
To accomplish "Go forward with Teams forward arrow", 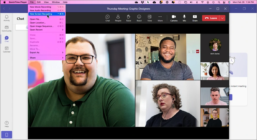I will click(x=9, y=9).
